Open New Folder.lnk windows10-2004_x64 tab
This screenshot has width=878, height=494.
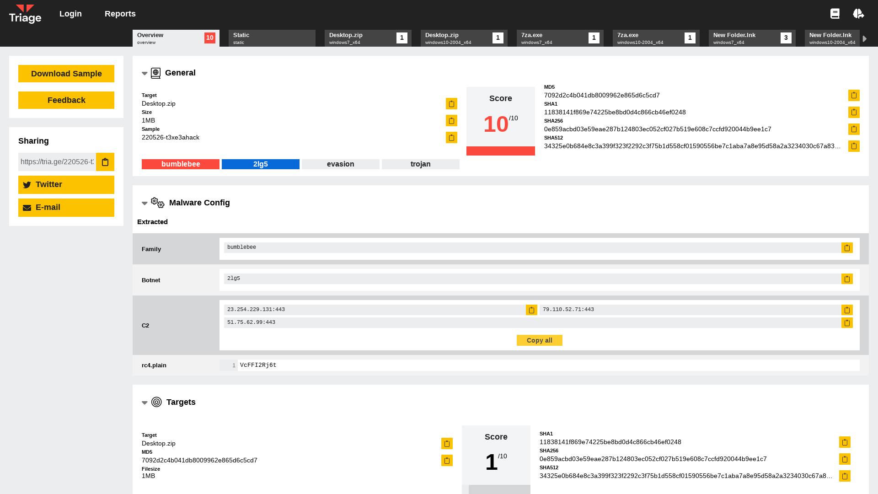click(x=832, y=38)
